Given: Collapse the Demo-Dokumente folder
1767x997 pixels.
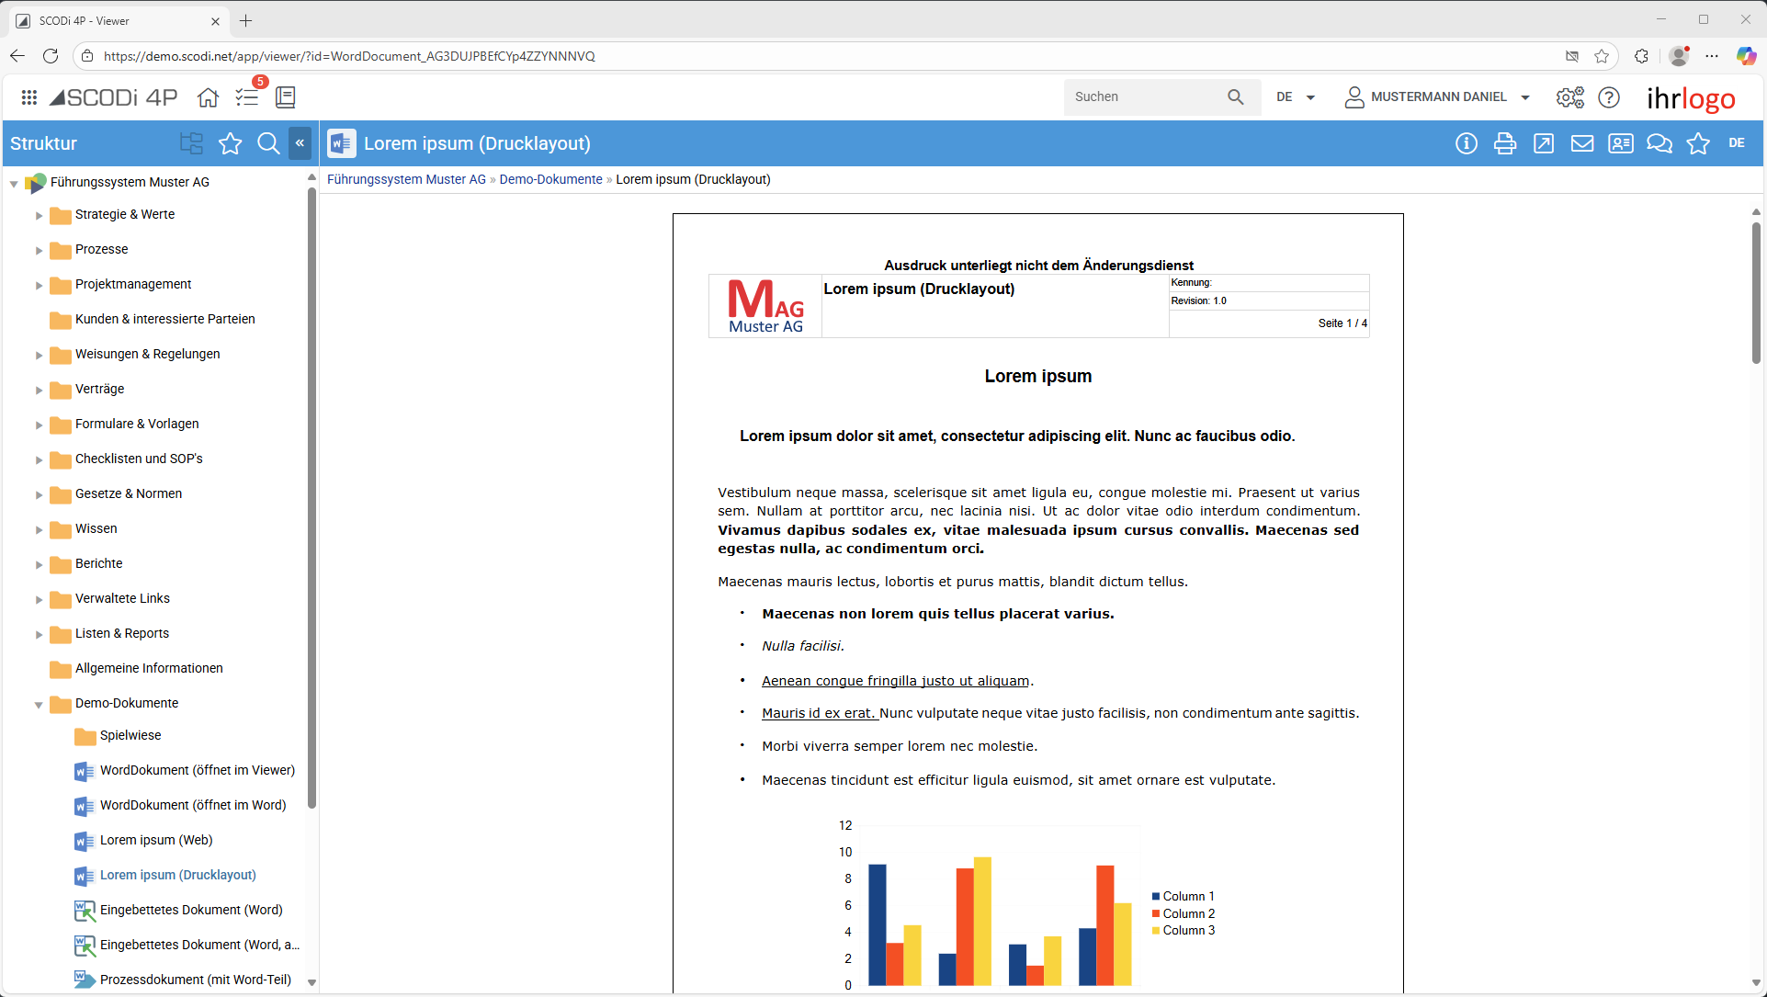Looking at the screenshot, I should click(x=39, y=704).
